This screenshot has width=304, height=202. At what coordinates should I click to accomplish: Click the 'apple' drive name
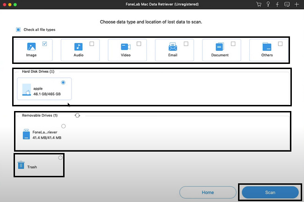(38, 89)
